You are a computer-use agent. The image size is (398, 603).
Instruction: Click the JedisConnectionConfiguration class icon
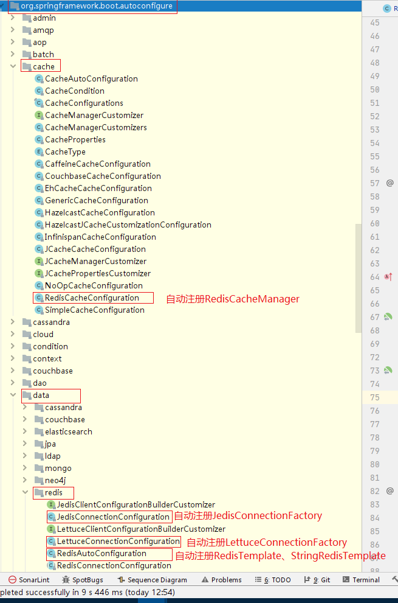(x=51, y=517)
